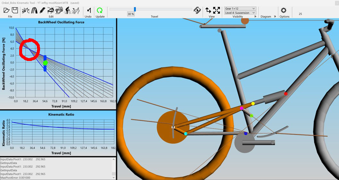Image resolution: width=339 pixels, height=180 pixels.
Task: Click the pan view arrows icon
Action: [x=208, y=10]
